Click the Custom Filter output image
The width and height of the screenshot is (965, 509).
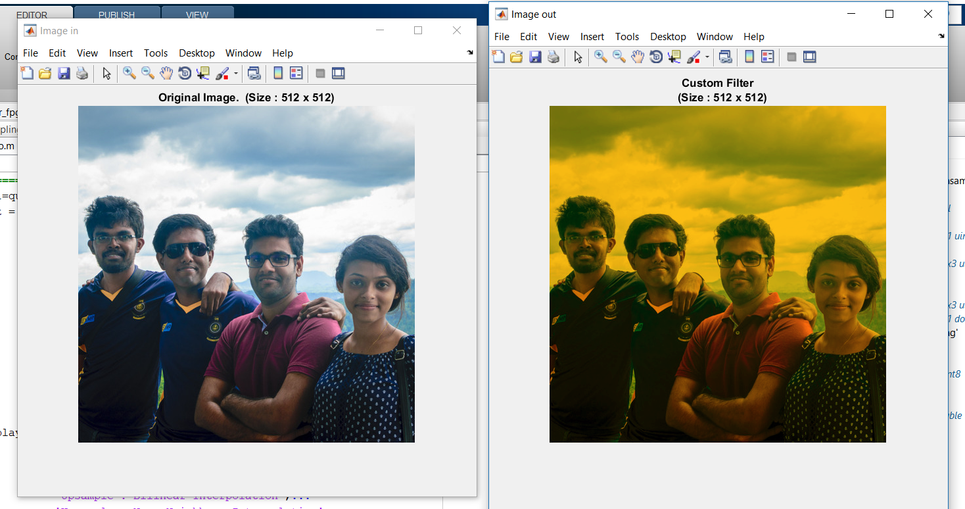coord(717,274)
